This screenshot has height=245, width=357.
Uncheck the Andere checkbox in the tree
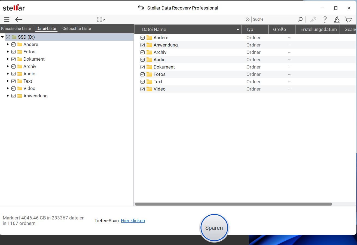(x=13, y=44)
